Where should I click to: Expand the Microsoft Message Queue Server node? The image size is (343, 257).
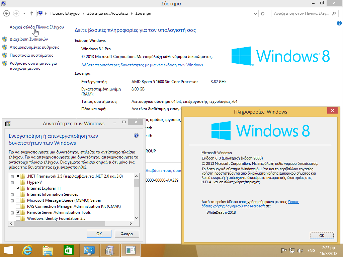(x=12, y=201)
